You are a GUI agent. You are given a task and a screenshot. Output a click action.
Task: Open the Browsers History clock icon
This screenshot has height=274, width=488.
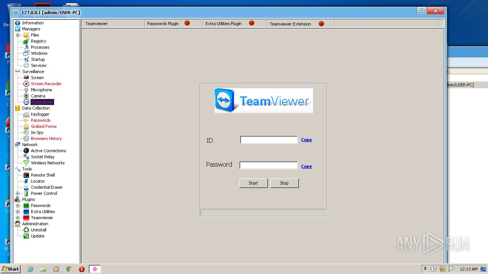tap(26, 139)
